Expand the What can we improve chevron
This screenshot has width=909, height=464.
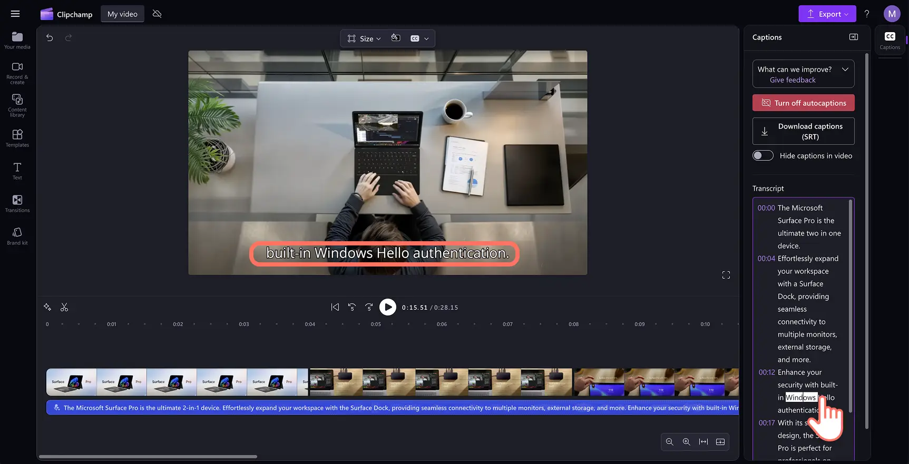click(x=845, y=69)
